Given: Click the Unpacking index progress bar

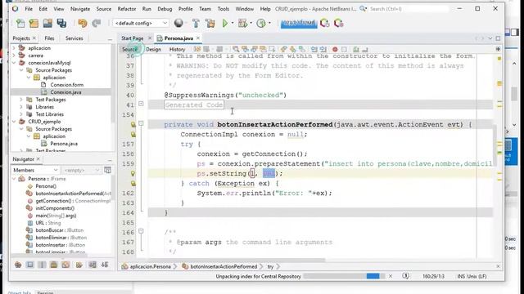Looking at the screenshot, I should coord(344,276).
